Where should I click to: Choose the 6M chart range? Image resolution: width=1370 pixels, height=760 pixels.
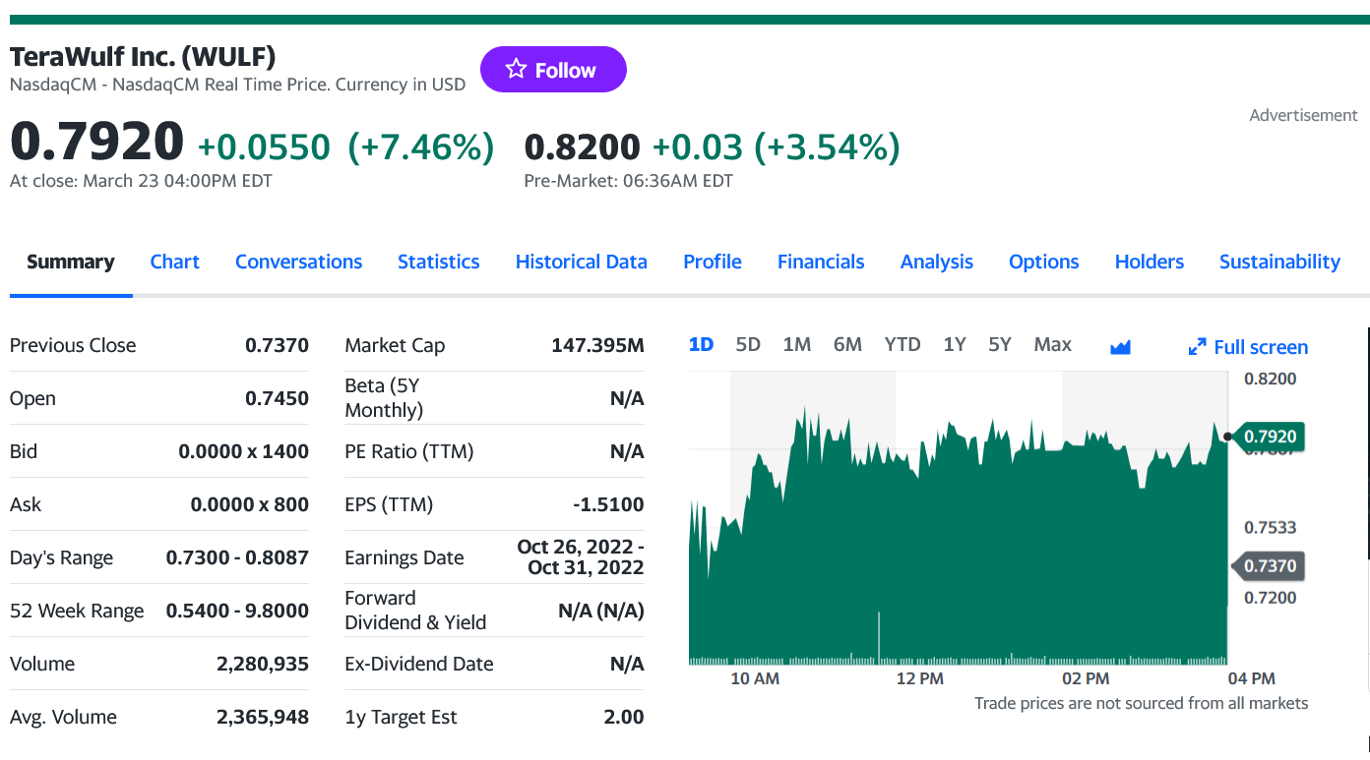tap(847, 344)
